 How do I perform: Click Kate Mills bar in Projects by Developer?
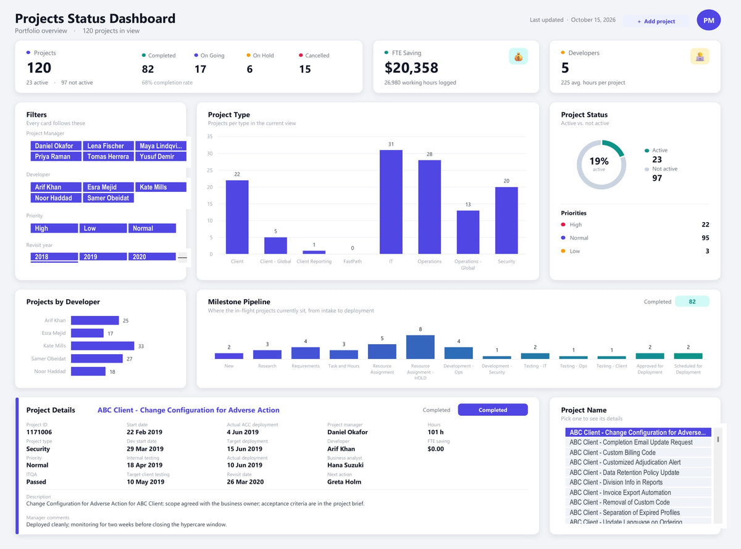[x=103, y=345]
